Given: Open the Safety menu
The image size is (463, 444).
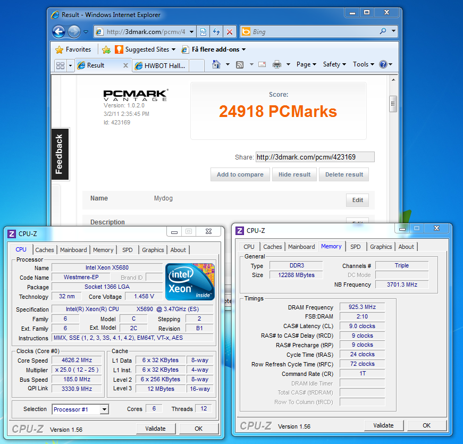Looking at the screenshot, I should tap(334, 64).
